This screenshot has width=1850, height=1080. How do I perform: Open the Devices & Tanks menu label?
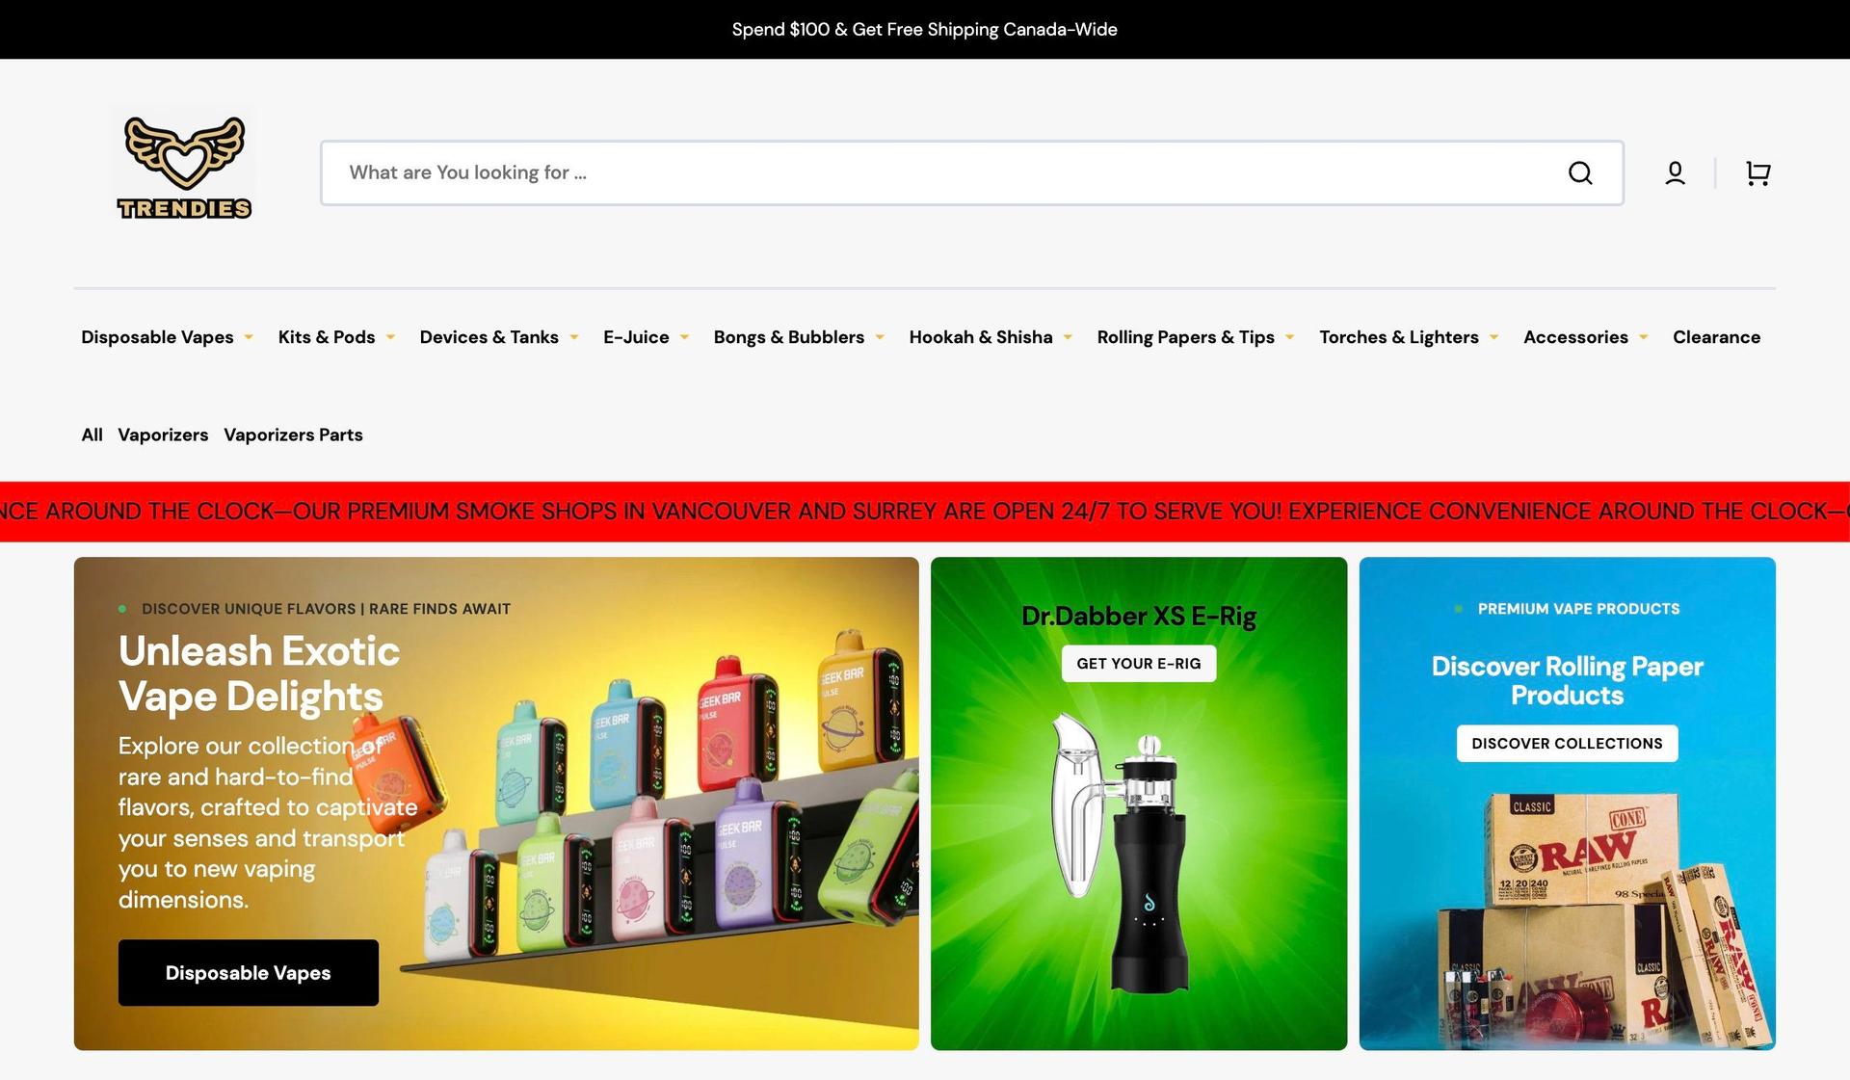(489, 337)
